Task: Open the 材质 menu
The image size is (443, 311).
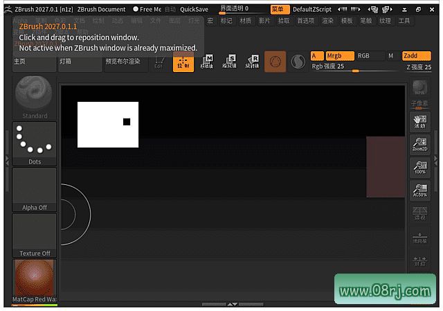Action: pos(246,21)
